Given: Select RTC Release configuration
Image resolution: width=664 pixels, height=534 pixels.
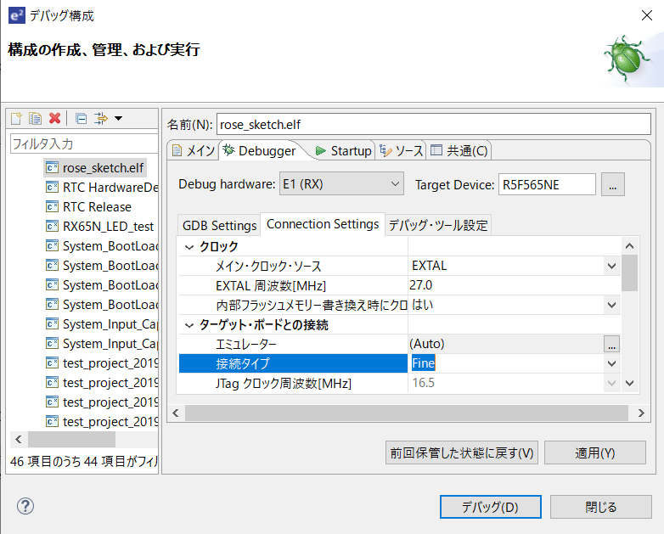Looking at the screenshot, I should click(x=97, y=207).
